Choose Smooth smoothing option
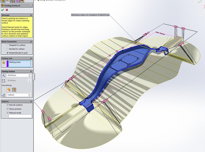This screenshot has width=205, height=152. click(14, 90)
